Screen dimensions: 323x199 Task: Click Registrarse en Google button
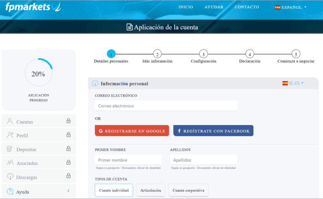(x=132, y=131)
